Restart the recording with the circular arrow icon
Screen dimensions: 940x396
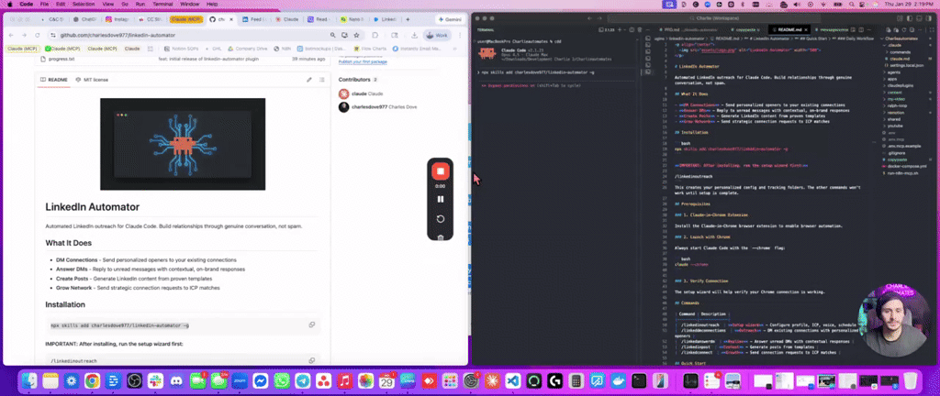pos(441,219)
